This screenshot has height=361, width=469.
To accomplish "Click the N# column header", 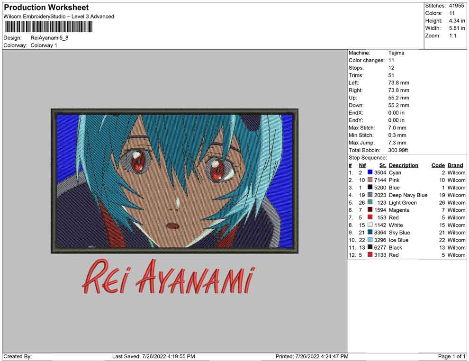I will click(362, 165).
